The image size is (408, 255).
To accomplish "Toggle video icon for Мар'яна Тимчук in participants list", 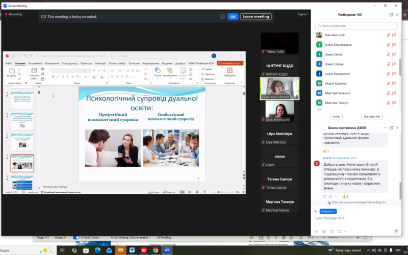I will 394,103.
